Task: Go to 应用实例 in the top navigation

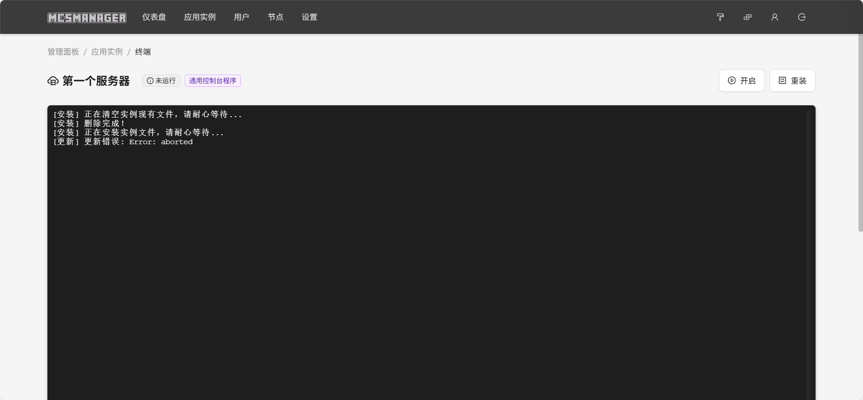Action: point(200,17)
